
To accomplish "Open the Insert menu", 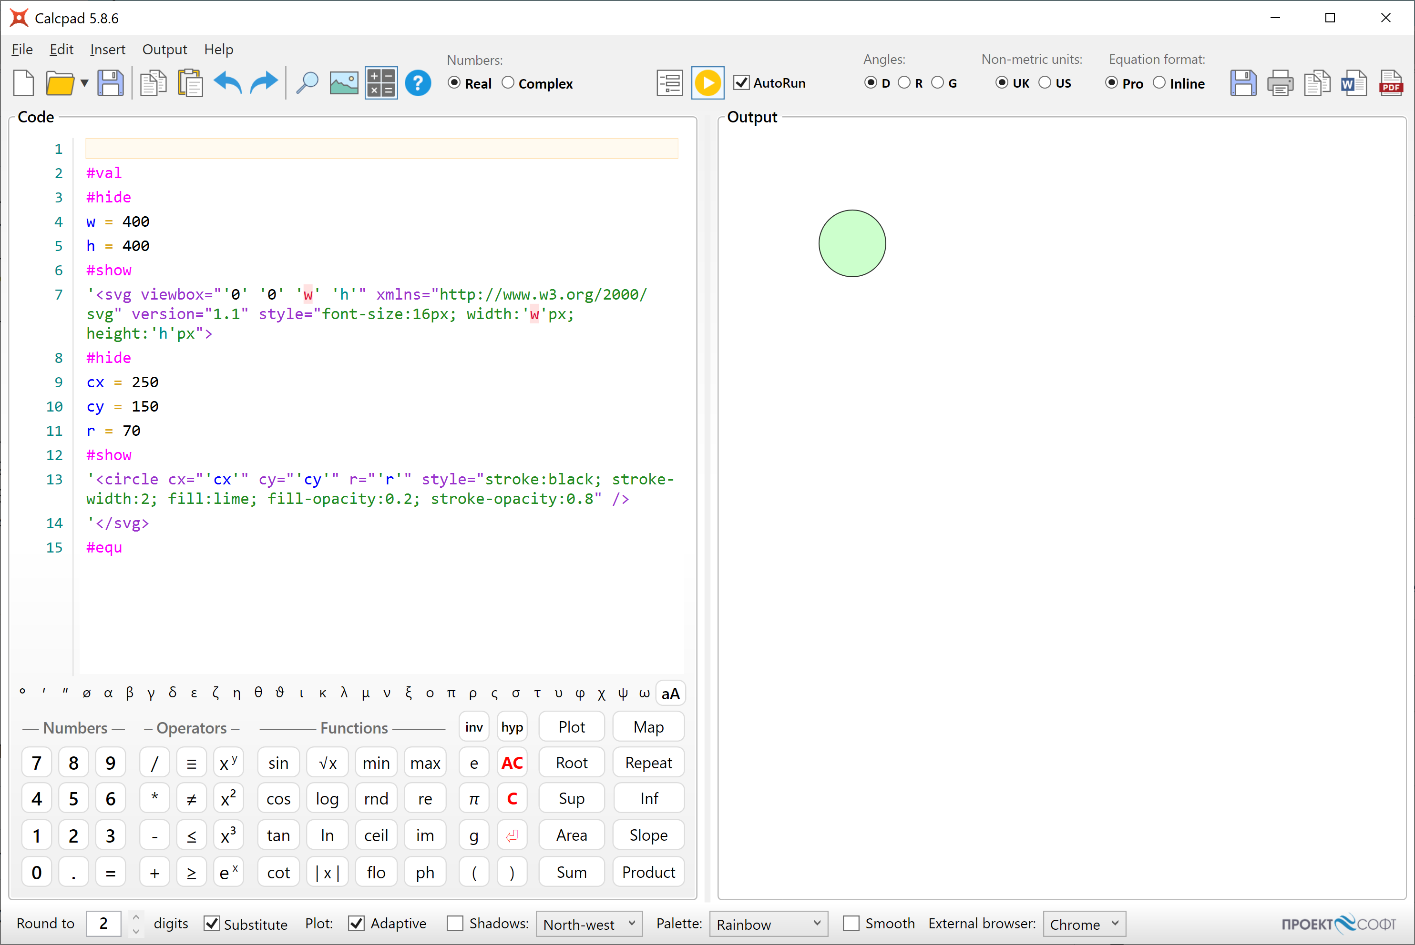I will pyautogui.click(x=107, y=50).
